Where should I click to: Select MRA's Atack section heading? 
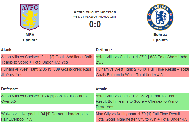[x=7, y=50]
